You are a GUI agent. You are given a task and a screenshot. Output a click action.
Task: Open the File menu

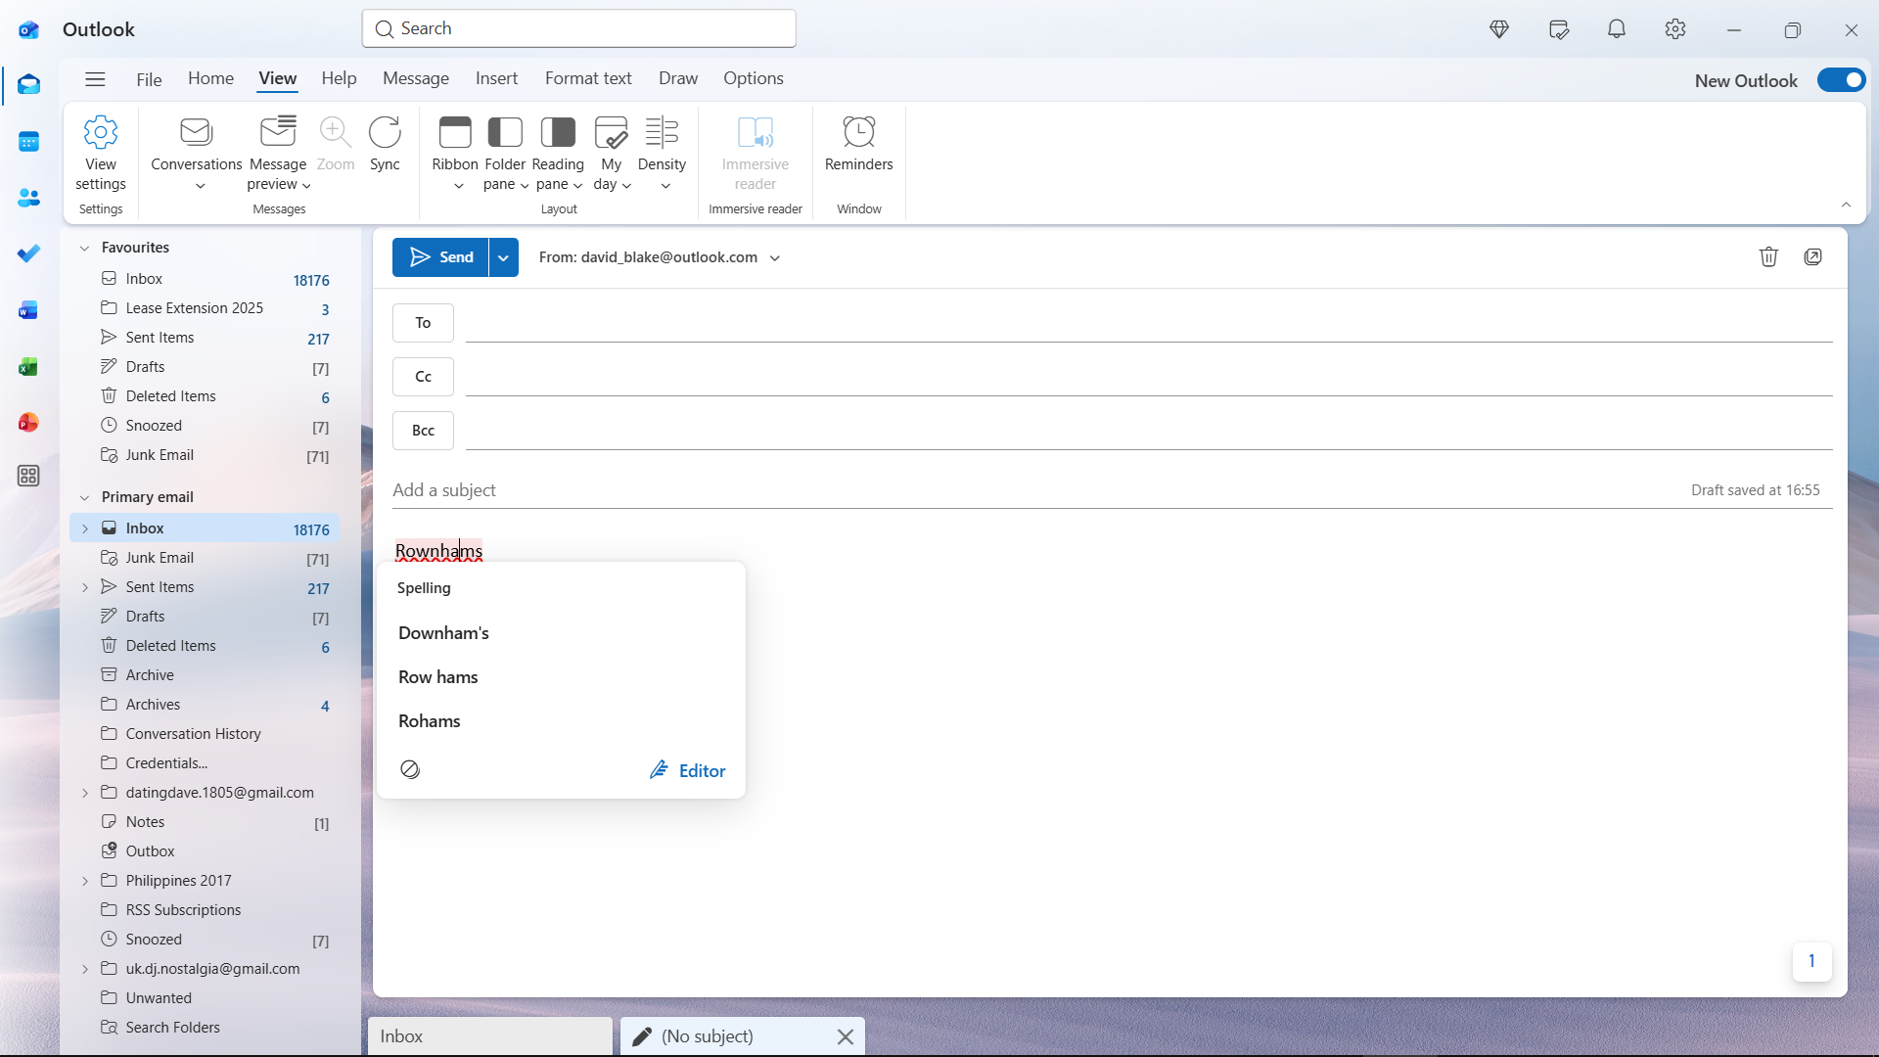[149, 79]
